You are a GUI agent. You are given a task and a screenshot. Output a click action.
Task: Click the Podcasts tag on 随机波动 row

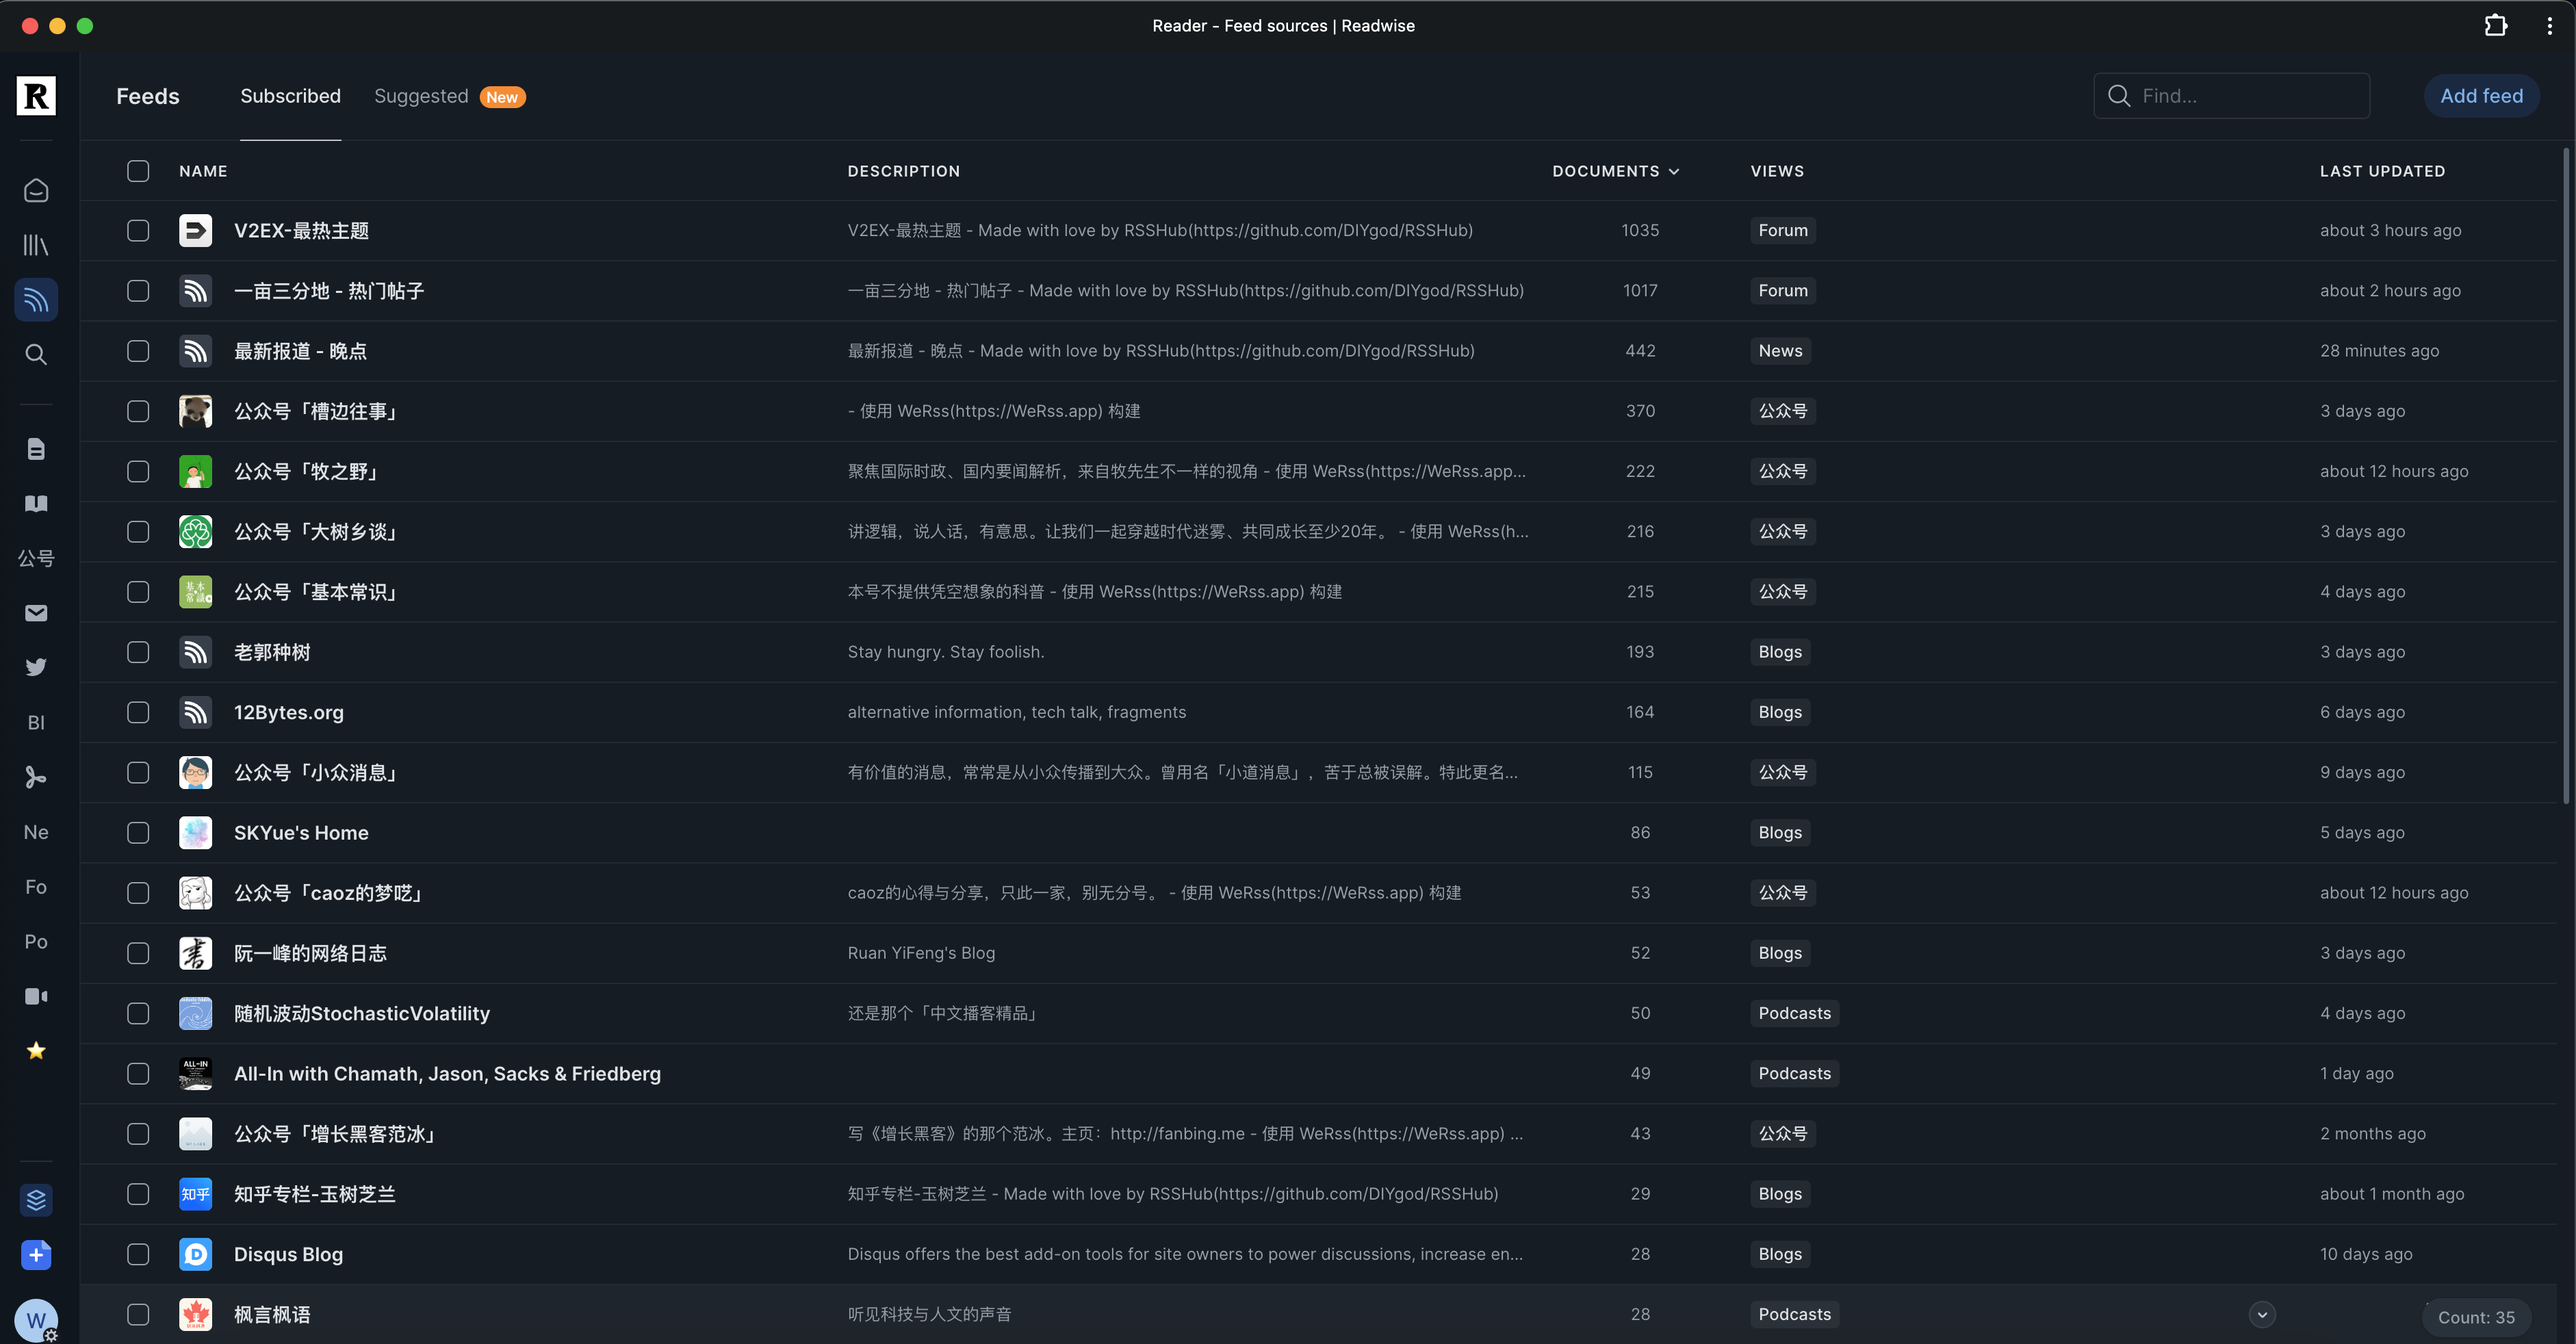(x=1794, y=1013)
